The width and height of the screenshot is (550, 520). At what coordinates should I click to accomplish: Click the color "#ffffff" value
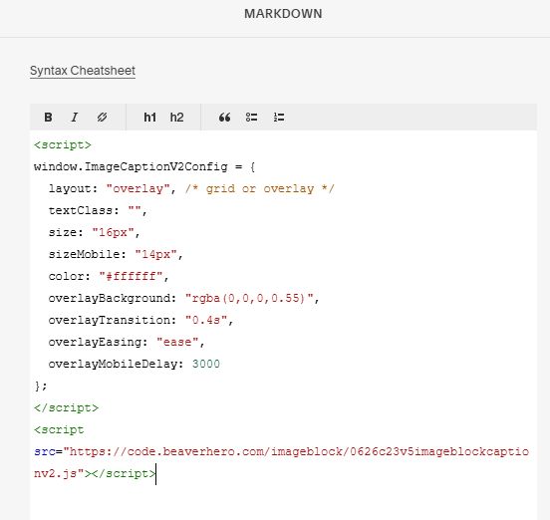pos(131,276)
